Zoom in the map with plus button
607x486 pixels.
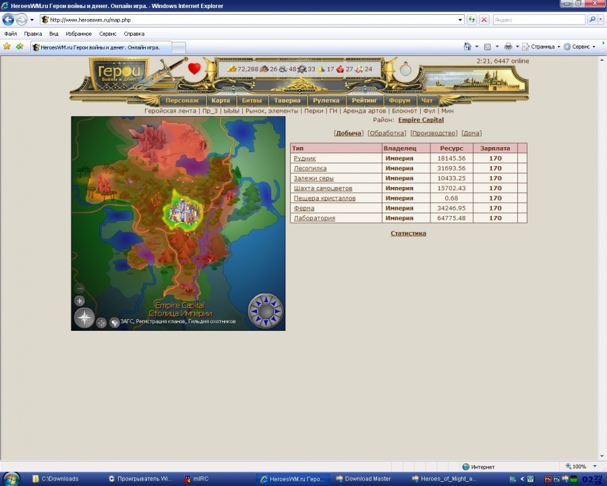click(x=80, y=300)
